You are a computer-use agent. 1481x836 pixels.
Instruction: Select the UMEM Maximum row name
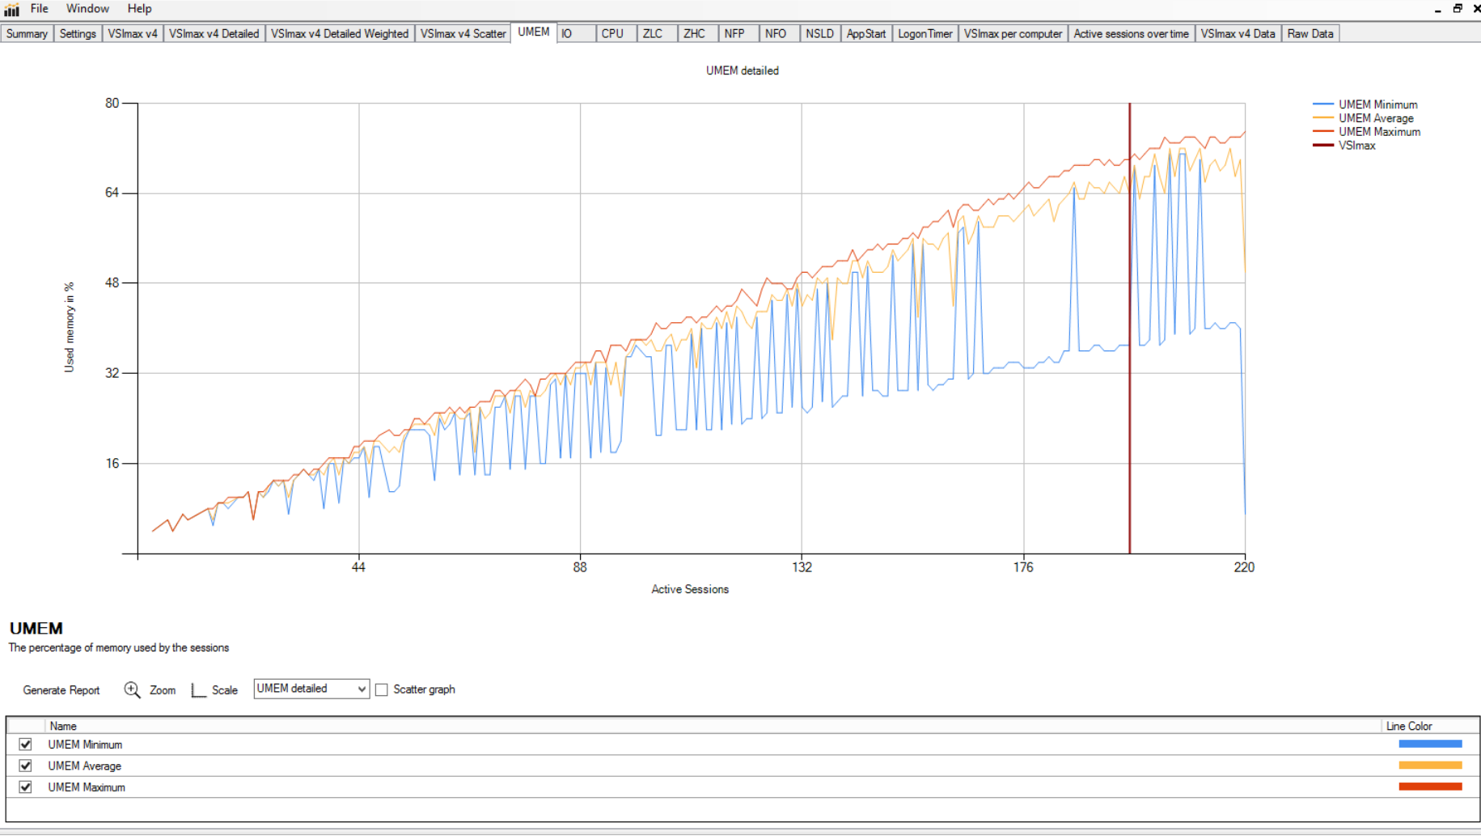pos(87,787)
